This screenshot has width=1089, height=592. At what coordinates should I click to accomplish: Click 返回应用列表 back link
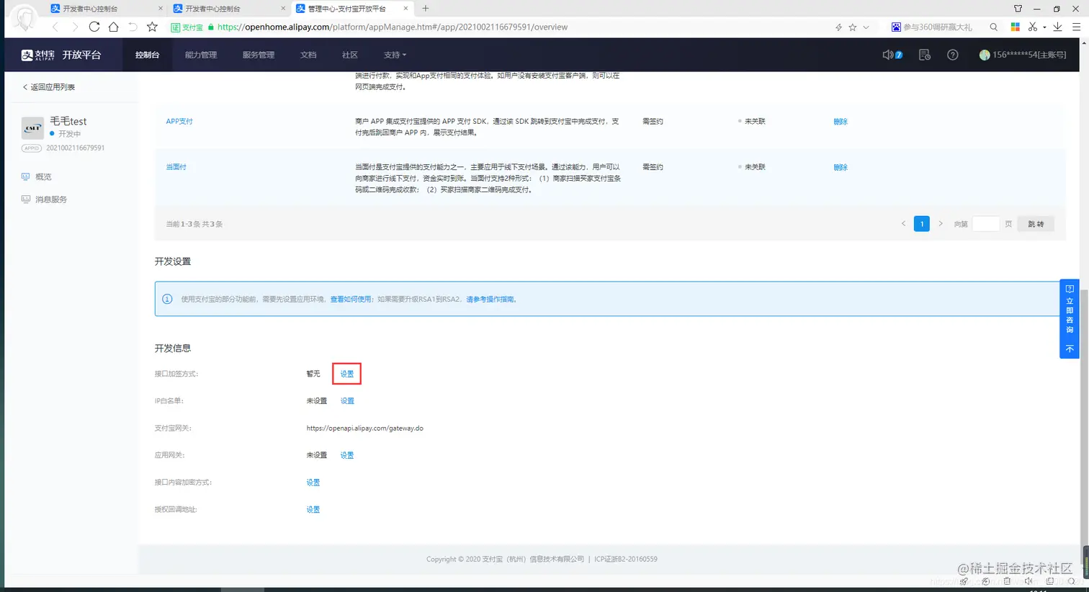pos(48,87)
